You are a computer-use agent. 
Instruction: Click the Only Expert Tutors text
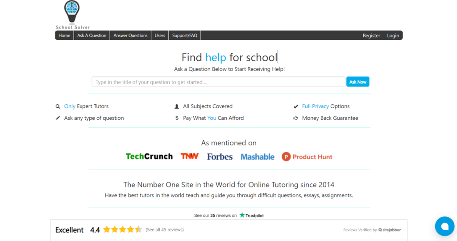tap(86, 106)
